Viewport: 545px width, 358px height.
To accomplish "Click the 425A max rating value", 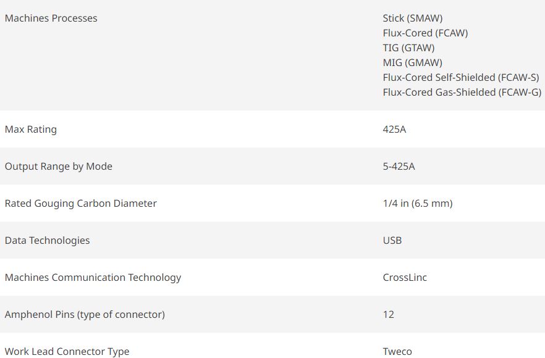I will click(x=394, y=130).
